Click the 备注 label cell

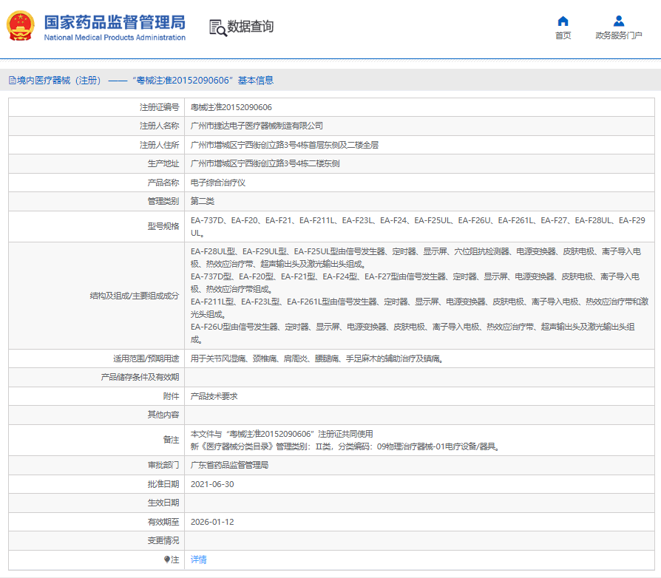point(97,441)
